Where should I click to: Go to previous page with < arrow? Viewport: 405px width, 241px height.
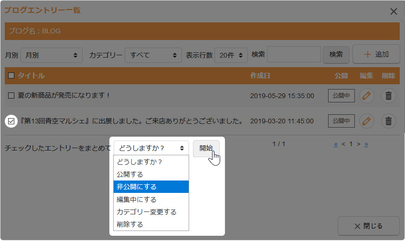click(x=343, y=144)
